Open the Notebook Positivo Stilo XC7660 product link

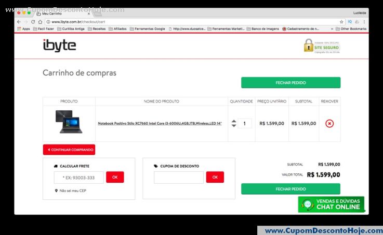pyautogui.click(x=160, y=123)
